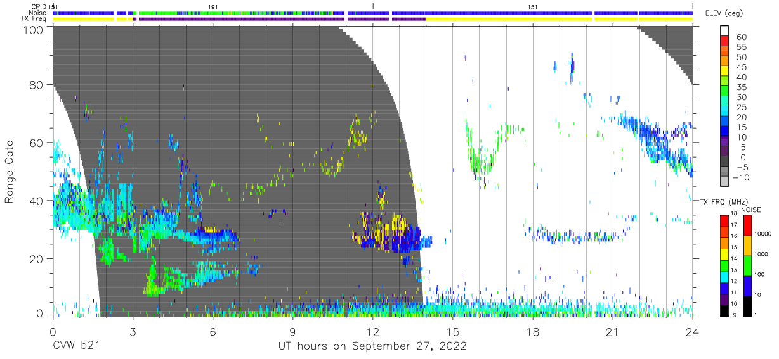Click the 'Noise' row label at top left
The height and width of the screenshot is (359, 779).
click(x=38, y=13)
